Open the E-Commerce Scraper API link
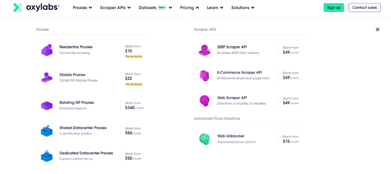Screen dimensions: 391x174 pyautogui.click(x=239, y=72)
